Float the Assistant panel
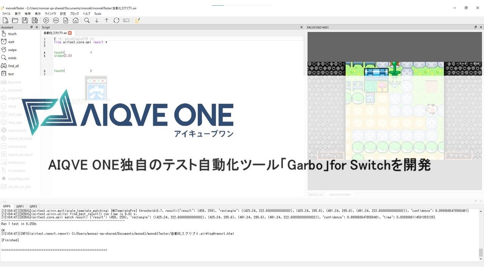The image size is (484, 272). point(32,27)
